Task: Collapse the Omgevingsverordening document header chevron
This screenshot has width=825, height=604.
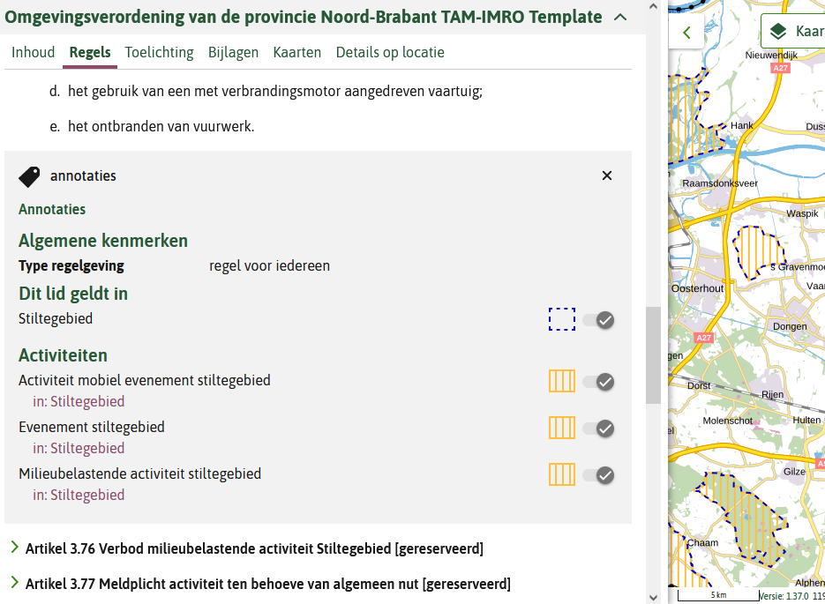Action: [620, 18]
